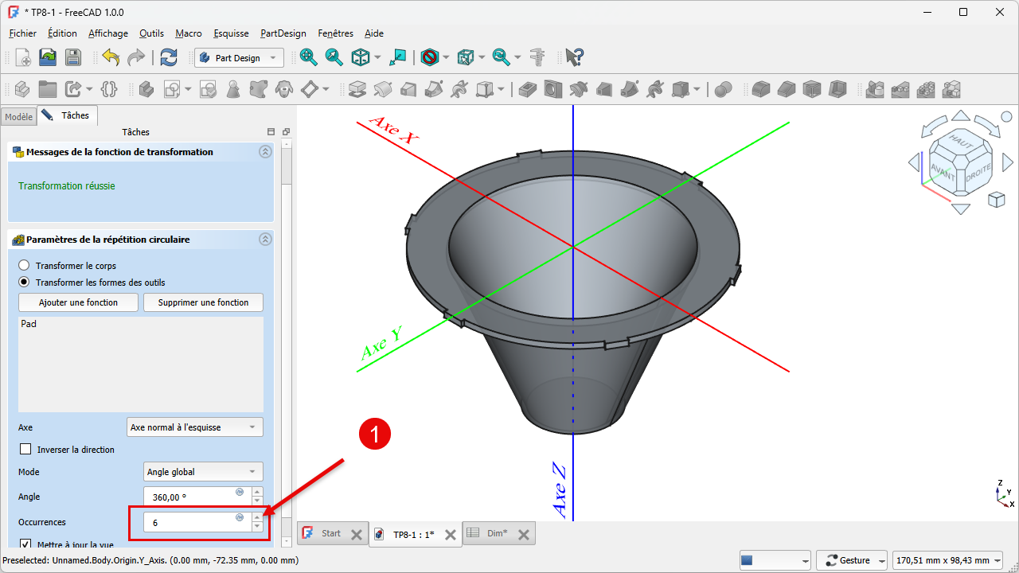Switch to the Modèle tab

[x=18, y=117]
